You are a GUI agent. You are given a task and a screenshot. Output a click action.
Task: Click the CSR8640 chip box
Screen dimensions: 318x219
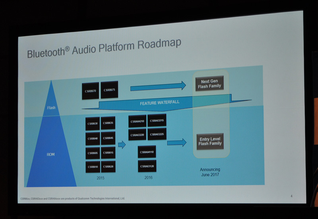click(93, 139)
